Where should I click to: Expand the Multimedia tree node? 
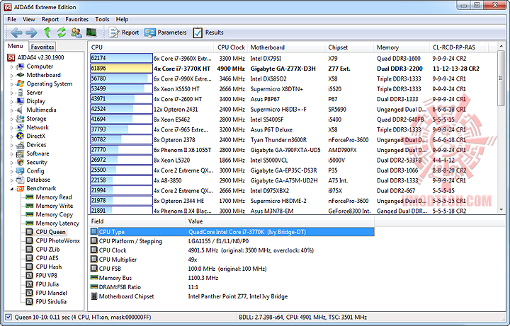click(12, 110)
